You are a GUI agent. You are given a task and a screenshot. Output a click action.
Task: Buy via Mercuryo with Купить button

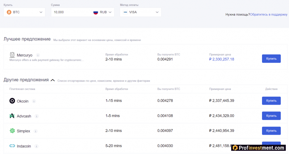271,59
